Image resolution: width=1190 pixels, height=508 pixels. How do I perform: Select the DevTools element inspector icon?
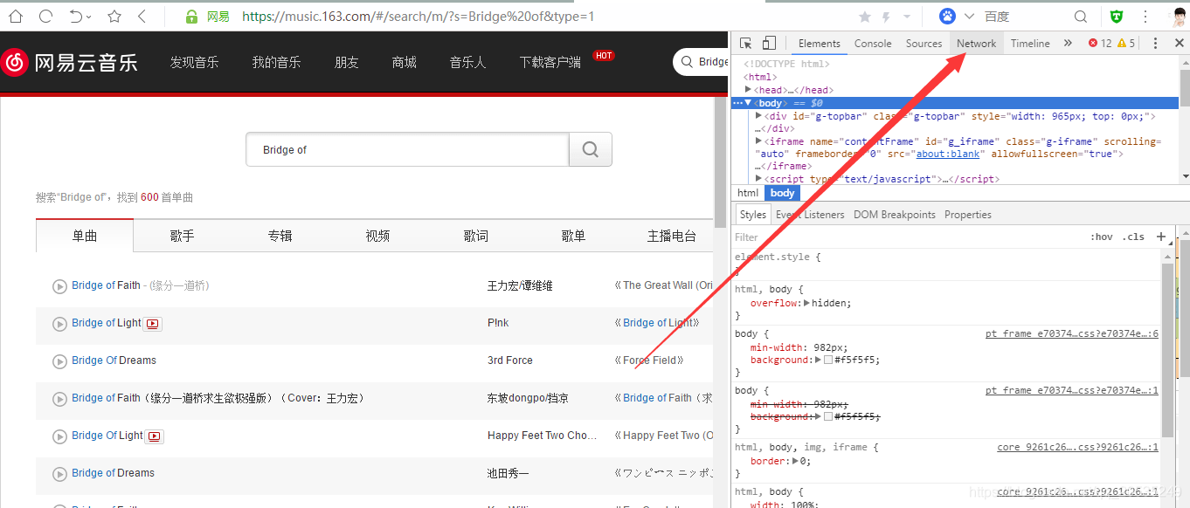click(745, 44)
